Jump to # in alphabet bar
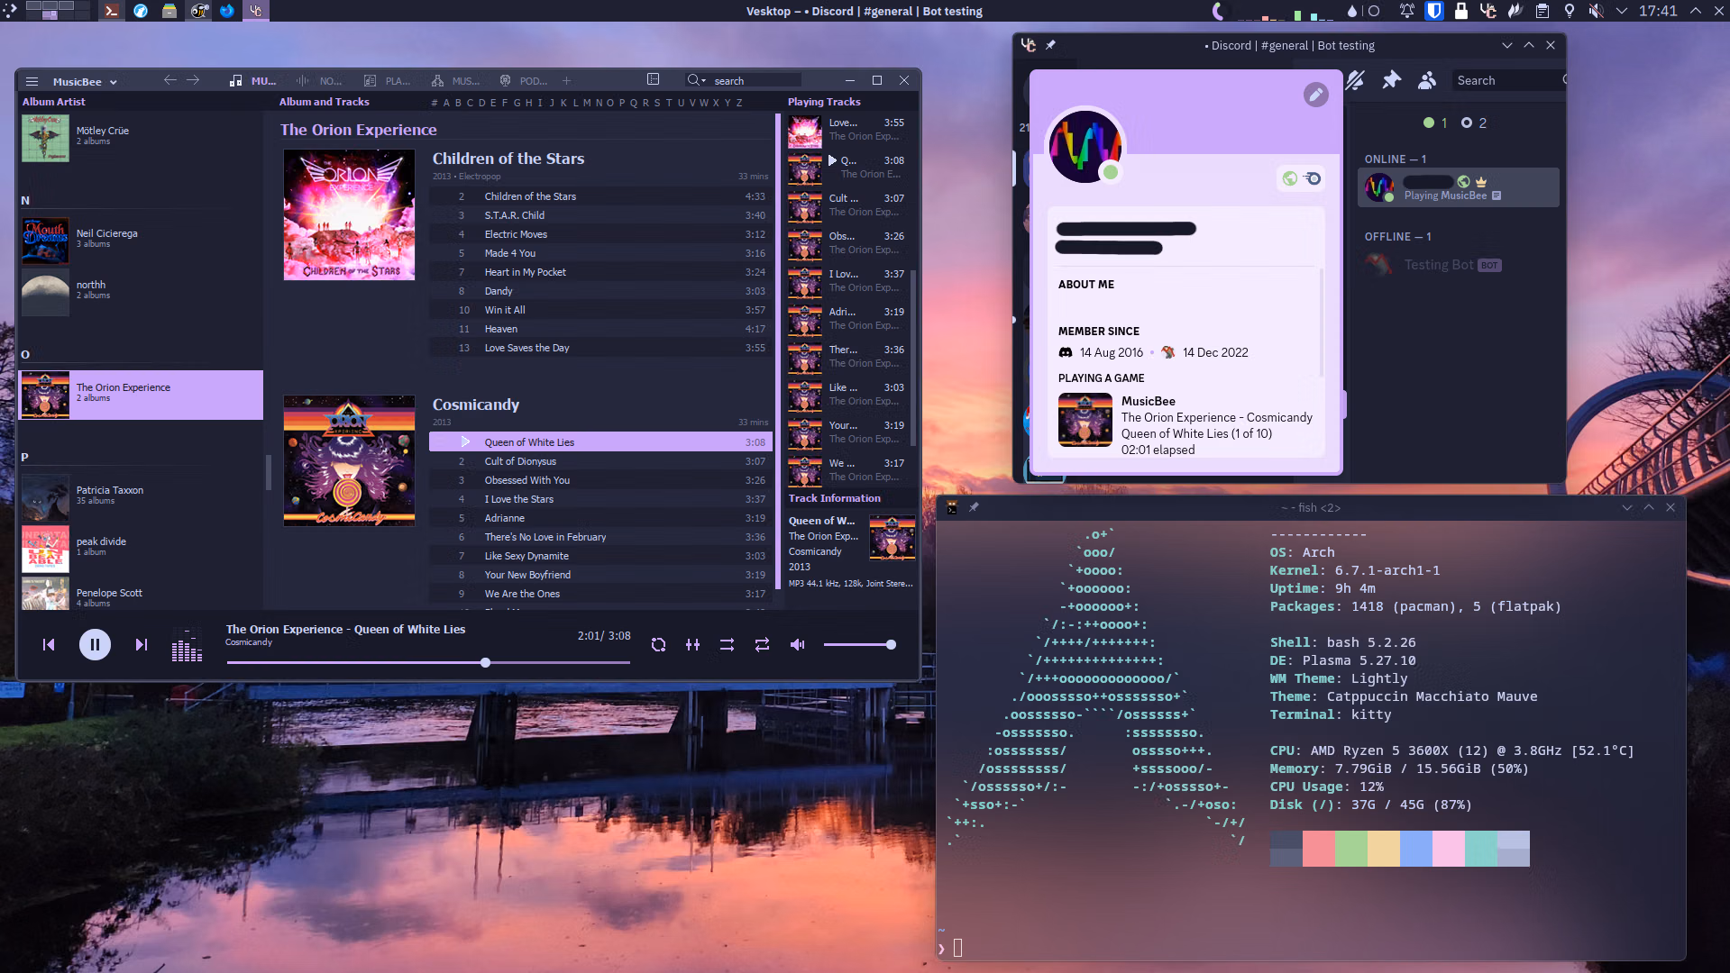 coord(435,103)
